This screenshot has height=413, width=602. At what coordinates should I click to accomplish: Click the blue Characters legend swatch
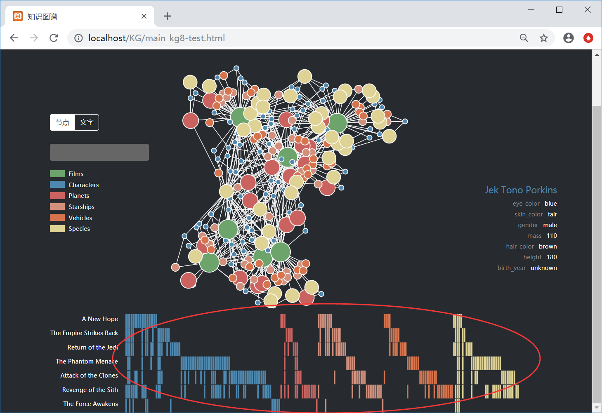[57, 185]
